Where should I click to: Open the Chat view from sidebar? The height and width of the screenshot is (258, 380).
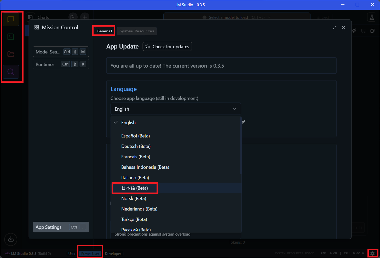pyautogui.click(x=11, y=19)
